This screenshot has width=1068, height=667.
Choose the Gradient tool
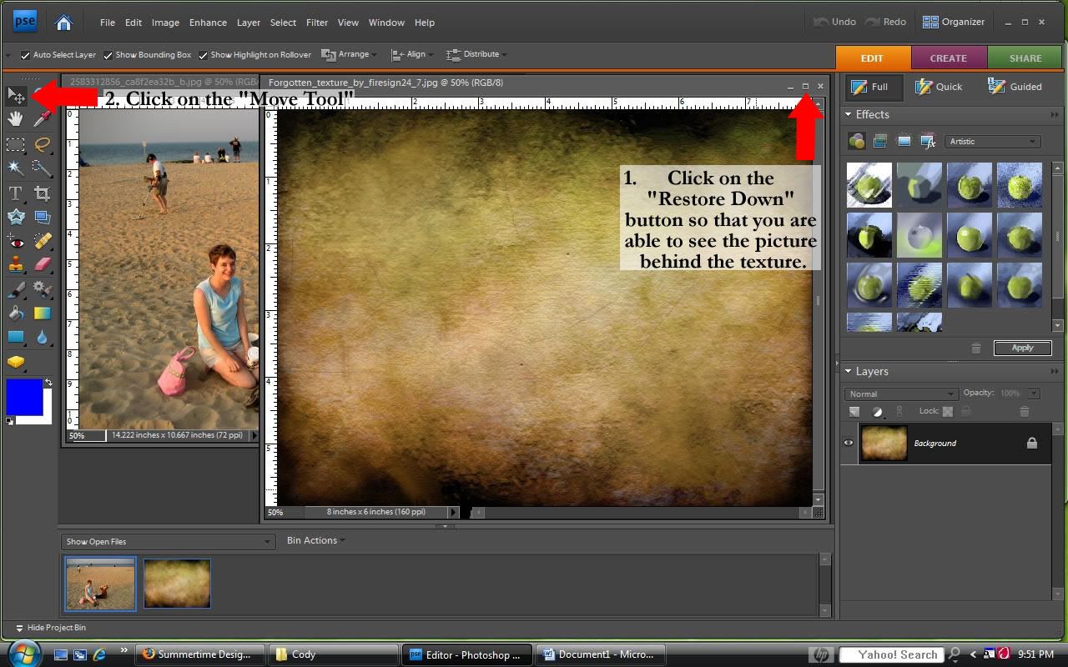point(43,313)
